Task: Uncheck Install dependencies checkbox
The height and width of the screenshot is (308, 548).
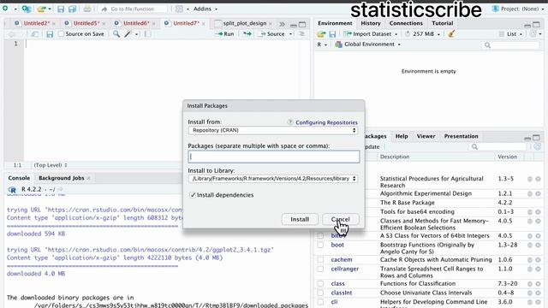Action: point(192,195)
